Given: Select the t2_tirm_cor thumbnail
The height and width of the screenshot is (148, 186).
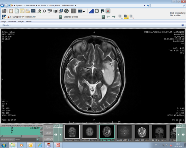Looking at the screenshot, I should pos(159,132).
